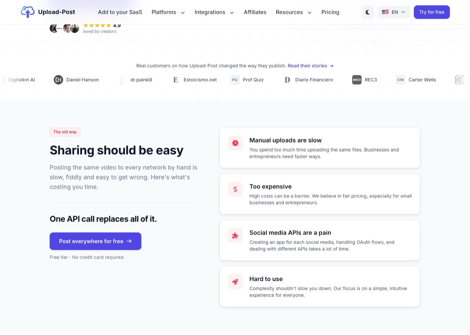Image resolution: width=470 pixels, height=335 pixels.
Task: Open the EN language dropdown
Action: [394, 12]
